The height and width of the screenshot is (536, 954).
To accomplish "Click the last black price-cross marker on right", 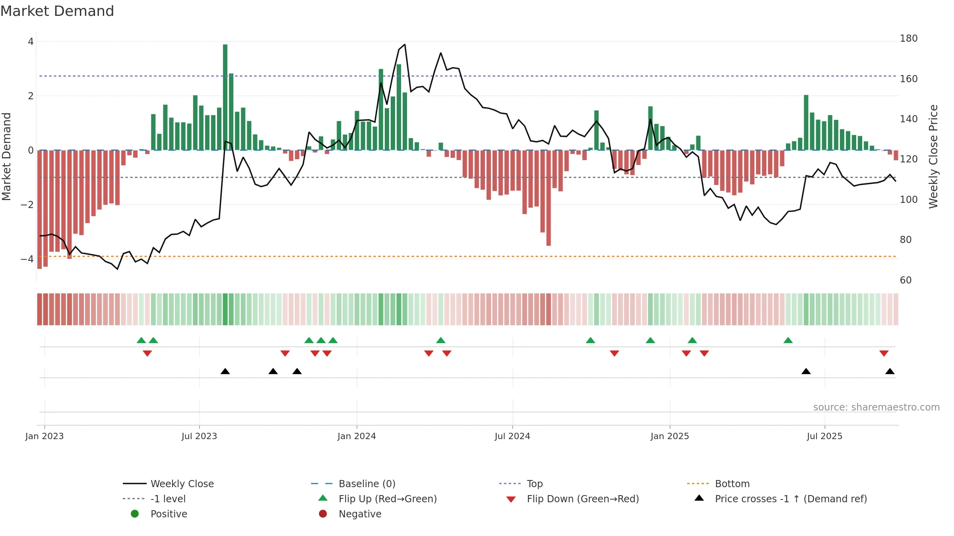I will [890, 371].
